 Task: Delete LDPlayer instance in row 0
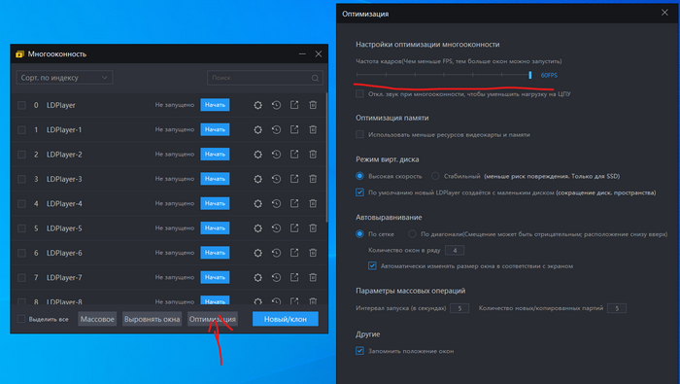coord(313,105)
